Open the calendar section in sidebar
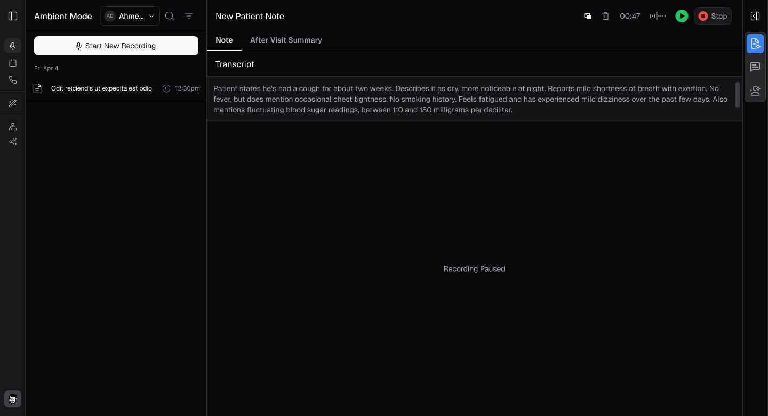 13,63
